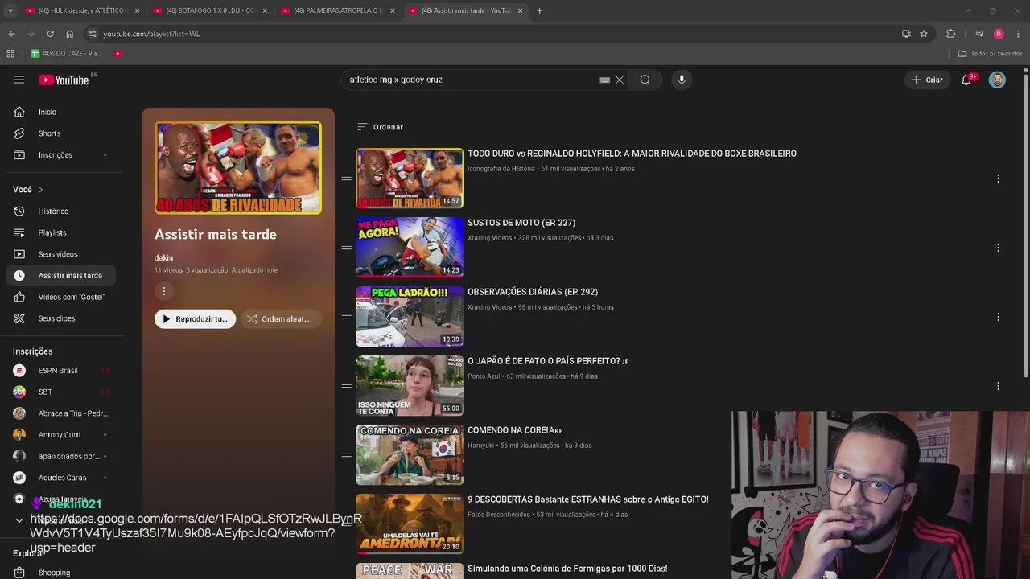
Task: Open Todos os favoritos folder
Action: tap(990, 54)
